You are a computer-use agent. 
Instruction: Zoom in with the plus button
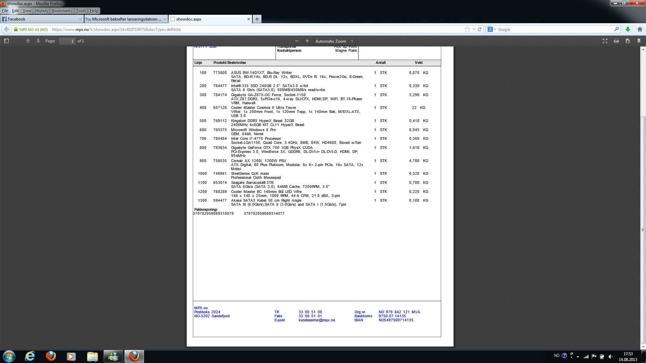coord(307,41)
